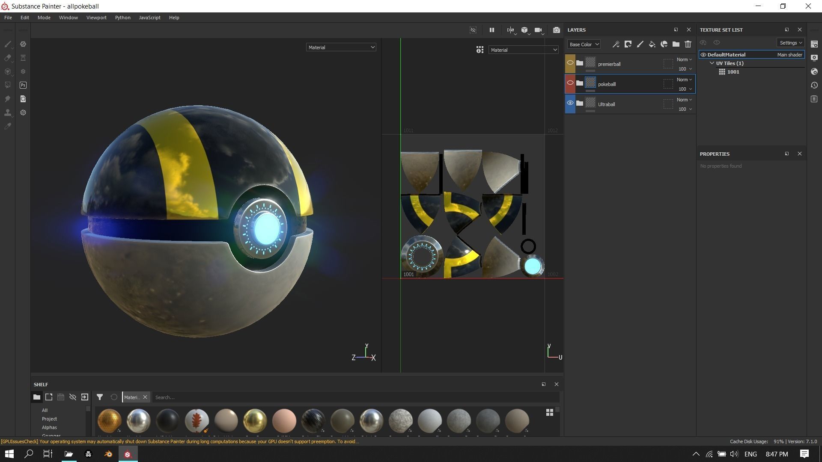Collapse the UV Tiles (1) tree

click(x=712, y=63)
